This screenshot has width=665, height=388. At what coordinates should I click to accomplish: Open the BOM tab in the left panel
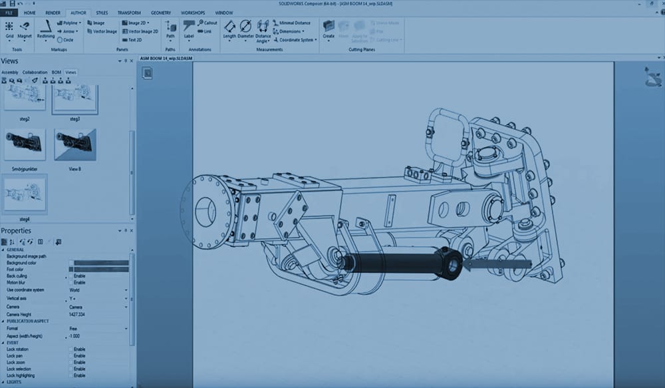[57, 72]
